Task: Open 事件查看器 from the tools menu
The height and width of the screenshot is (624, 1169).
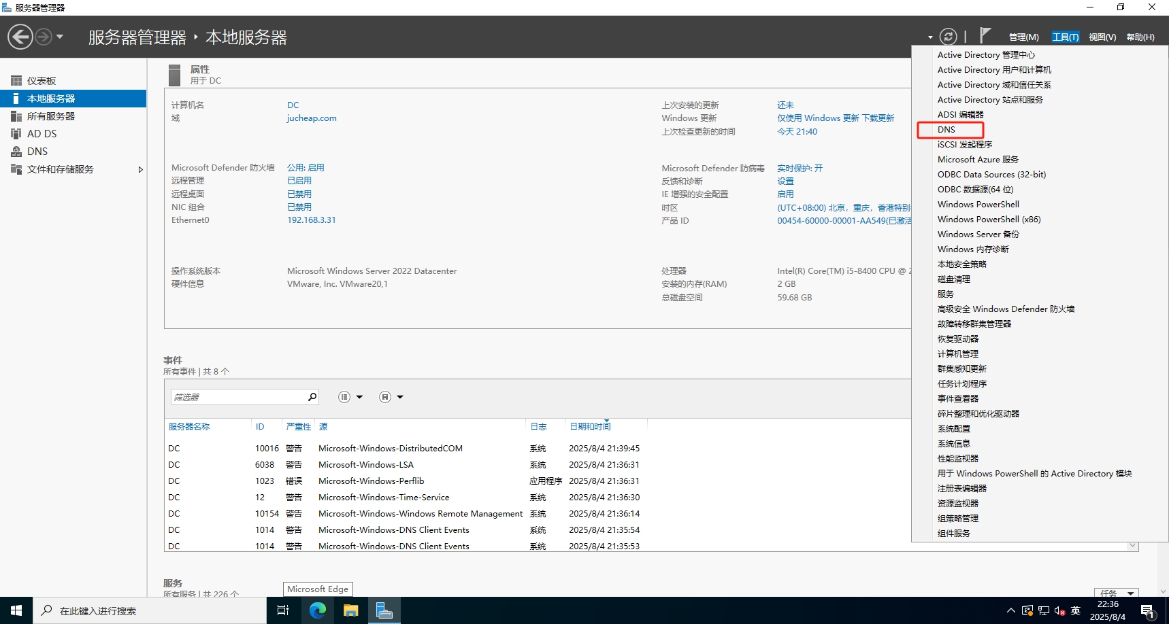Action: click(958, 399)
